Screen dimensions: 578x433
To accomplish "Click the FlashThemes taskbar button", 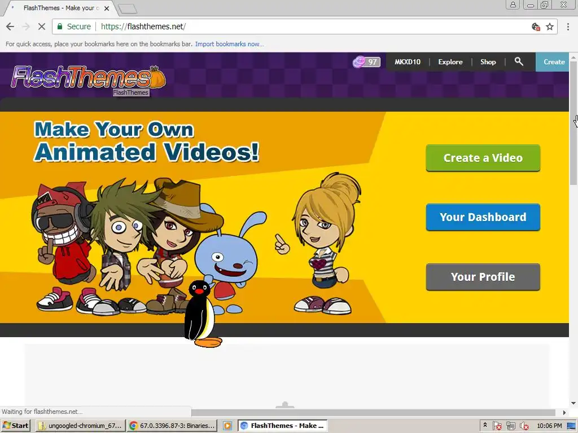I will click(x=283, y=426).
